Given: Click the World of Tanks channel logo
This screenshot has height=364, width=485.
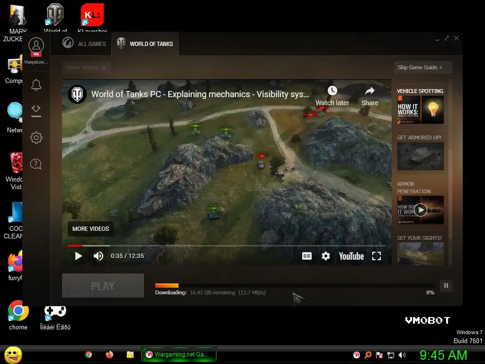Looking at the screenshot, I should coord(77,94).
